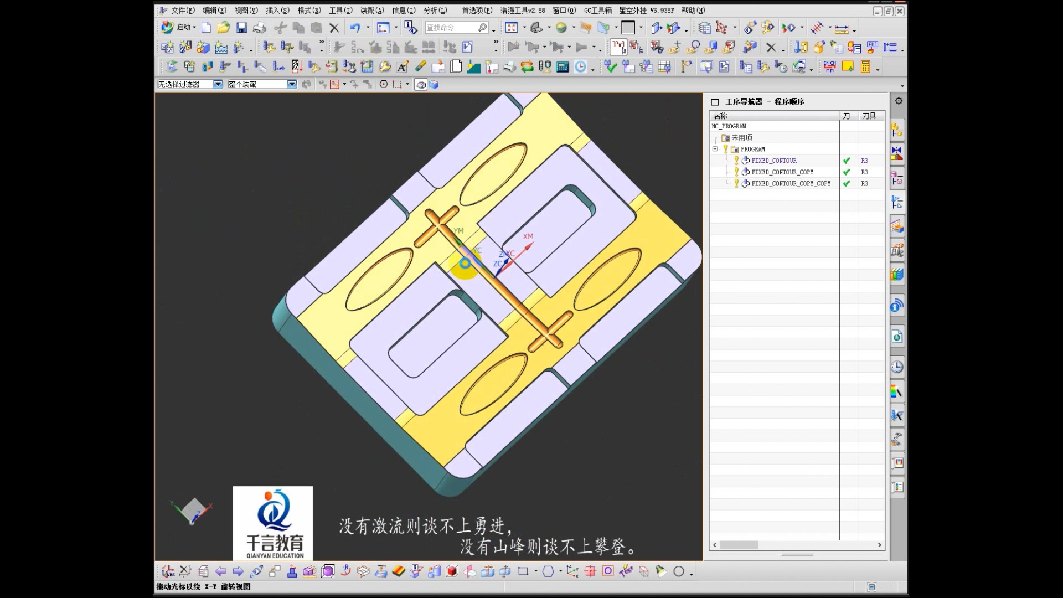Open the gear settings icon above the right sidebar
The width and height of the screenshot is (1063, 598).
899,101
